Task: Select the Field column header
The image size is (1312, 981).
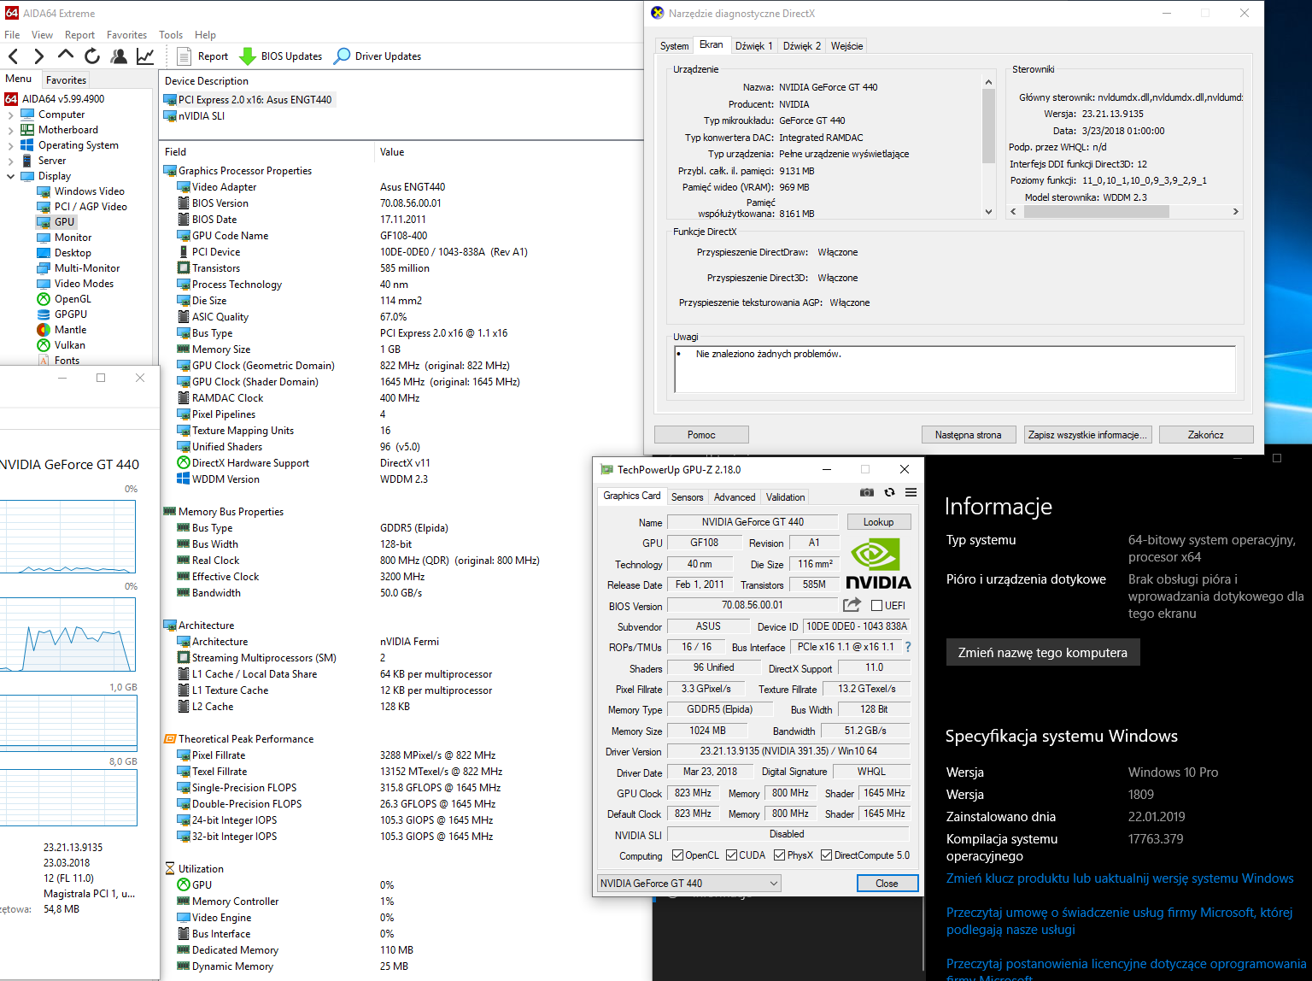Action: pyautogui.click(x=267, y=152)
